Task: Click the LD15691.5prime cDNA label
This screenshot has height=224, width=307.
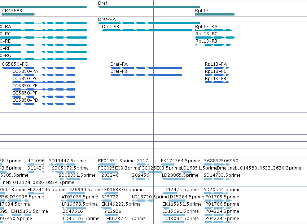Action: point(180,211)
